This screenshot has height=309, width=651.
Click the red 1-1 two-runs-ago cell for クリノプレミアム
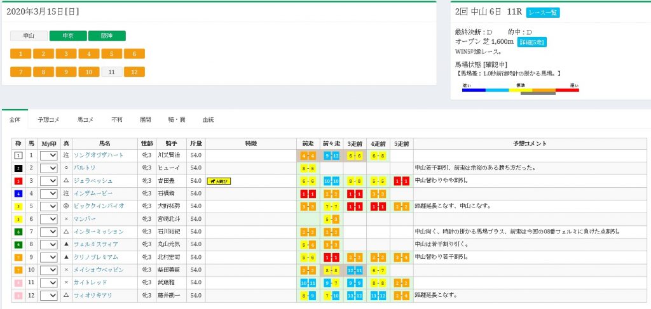[x=331, y=257]
